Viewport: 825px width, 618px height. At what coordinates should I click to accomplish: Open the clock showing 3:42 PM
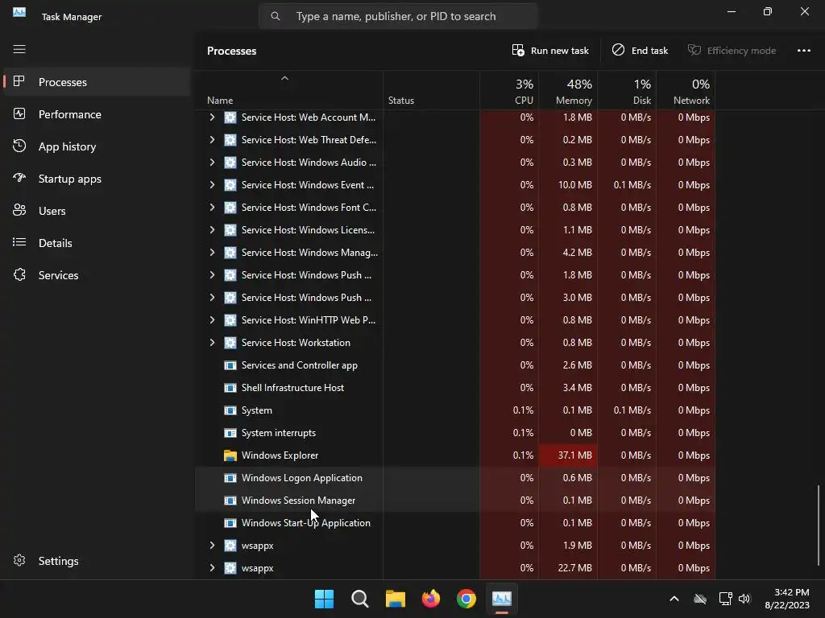click(787, 599)
